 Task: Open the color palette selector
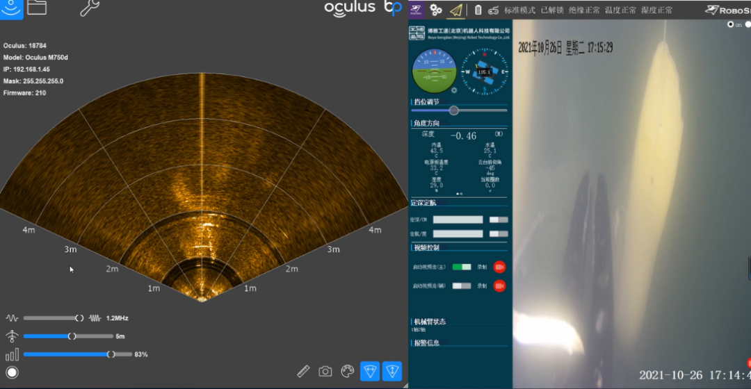coord(348,372)
